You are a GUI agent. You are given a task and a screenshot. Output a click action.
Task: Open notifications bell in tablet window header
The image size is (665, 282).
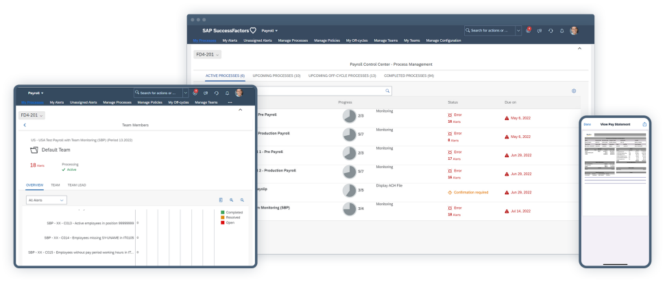point(228,93)
